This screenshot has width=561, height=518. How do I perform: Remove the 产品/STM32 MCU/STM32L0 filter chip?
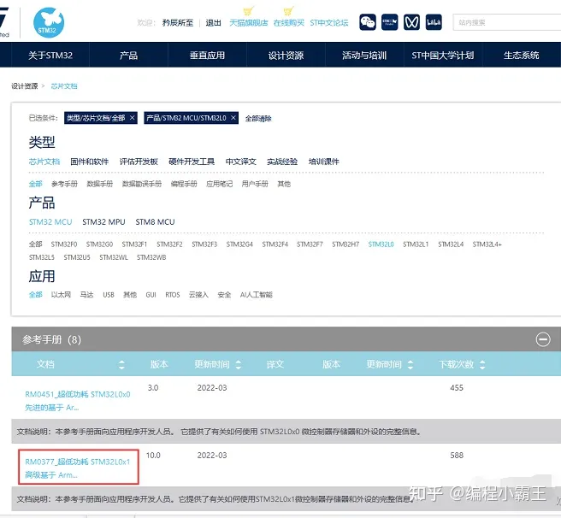(x=233, y=118)
